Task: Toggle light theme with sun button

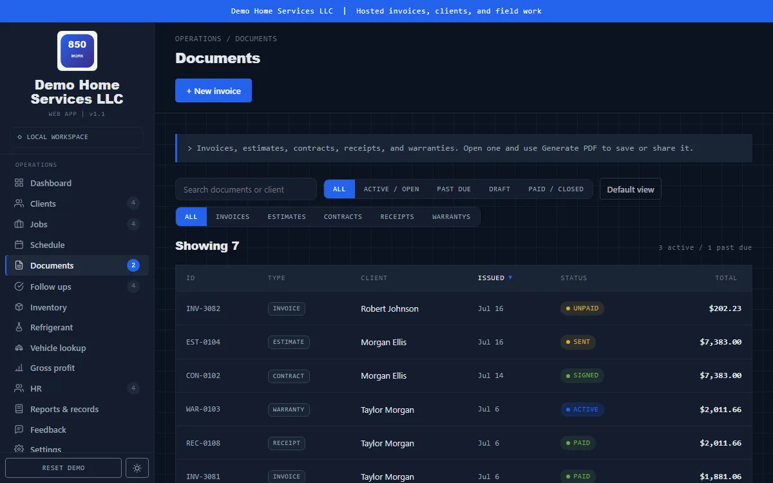Action: tap(137, 468)
